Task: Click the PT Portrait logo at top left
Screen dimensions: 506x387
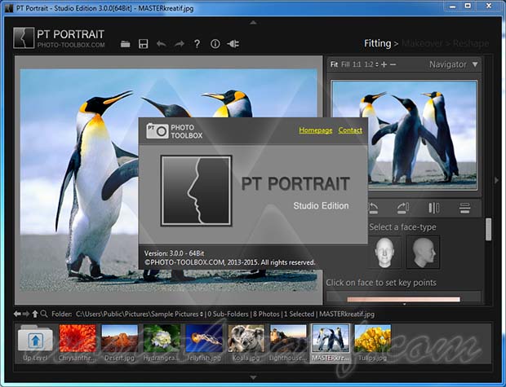Action: point(24,38)
